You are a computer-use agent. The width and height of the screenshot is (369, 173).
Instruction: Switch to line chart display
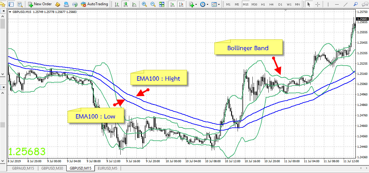pyautogui.click(x=134, y=4)
